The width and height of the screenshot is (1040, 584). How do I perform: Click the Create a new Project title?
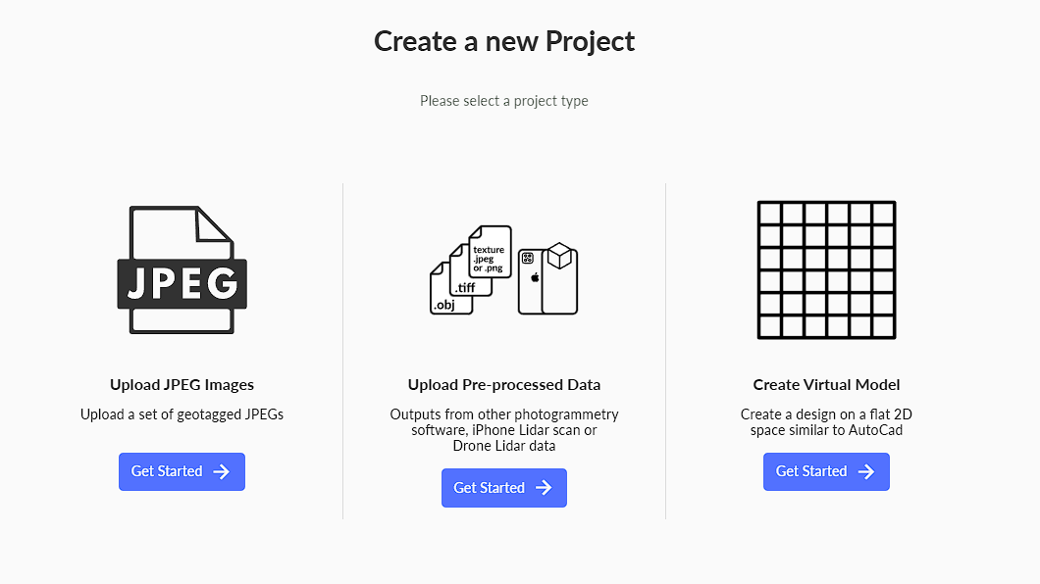pos(504,41)
